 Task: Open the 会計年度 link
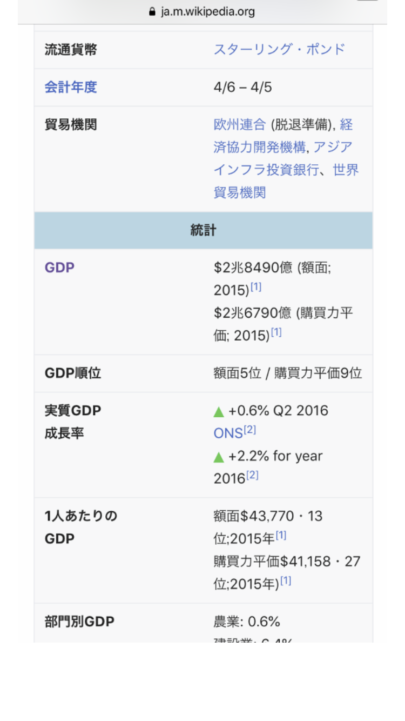[71, 87]
